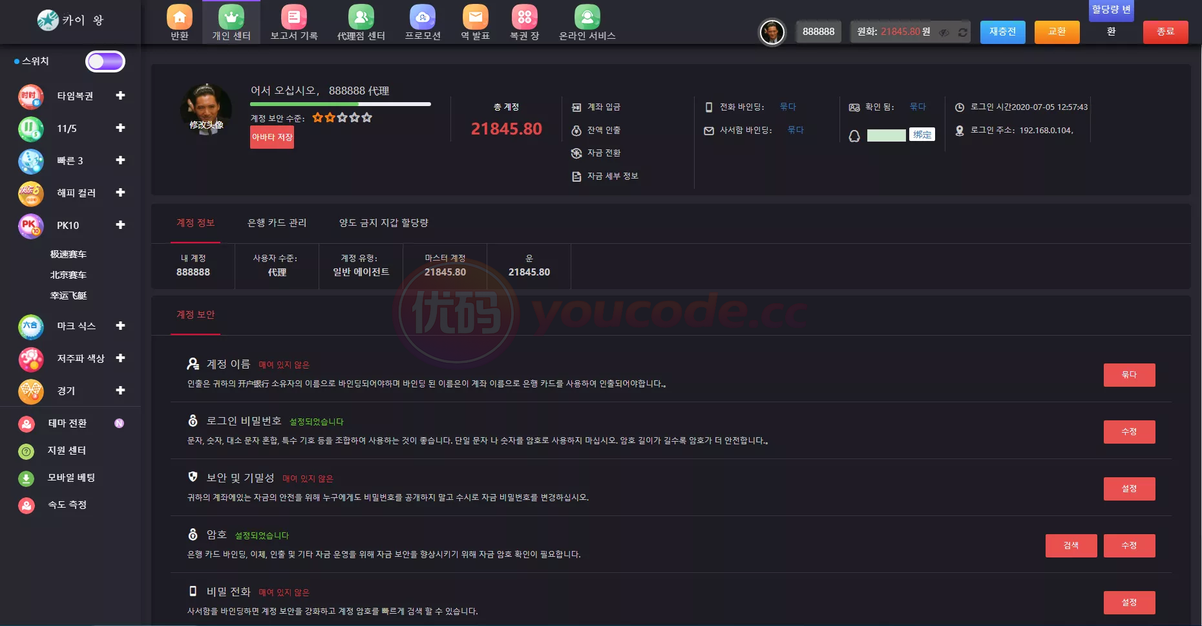Click the orange 교환 button
This screenshot has height=626, width=1202.
(1057, 32)
